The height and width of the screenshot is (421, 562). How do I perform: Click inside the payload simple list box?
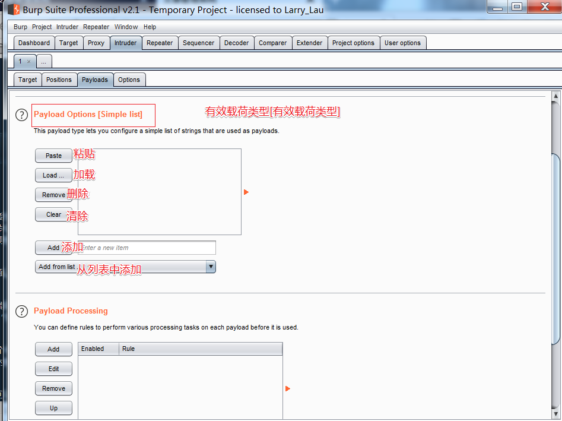pyautogui.click(x=160, y=192)
